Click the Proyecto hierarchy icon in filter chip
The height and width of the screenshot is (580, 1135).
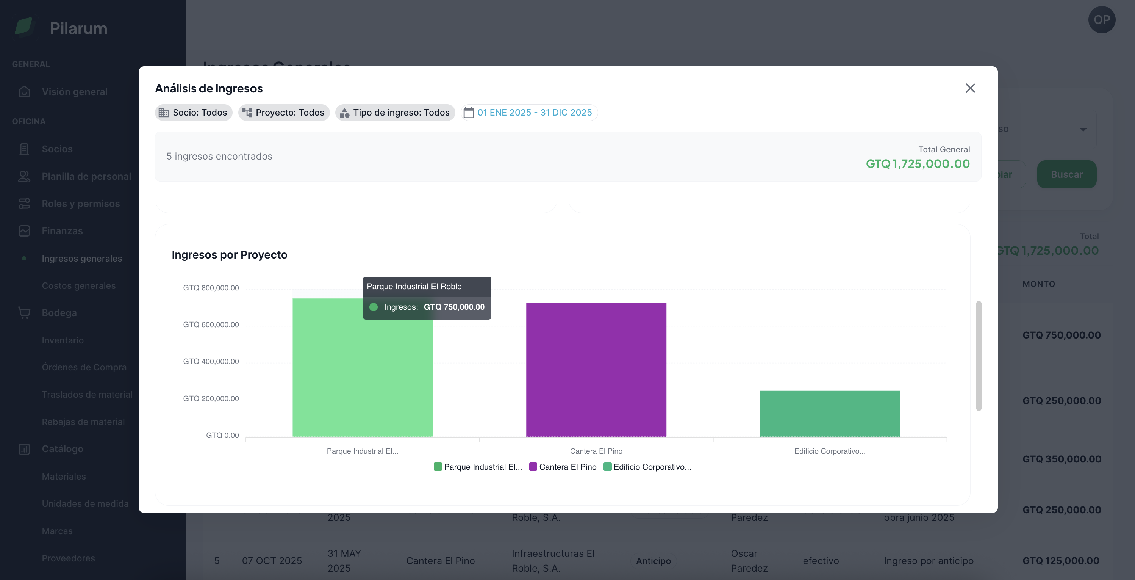pyautogui.click(x=247, y=113)
